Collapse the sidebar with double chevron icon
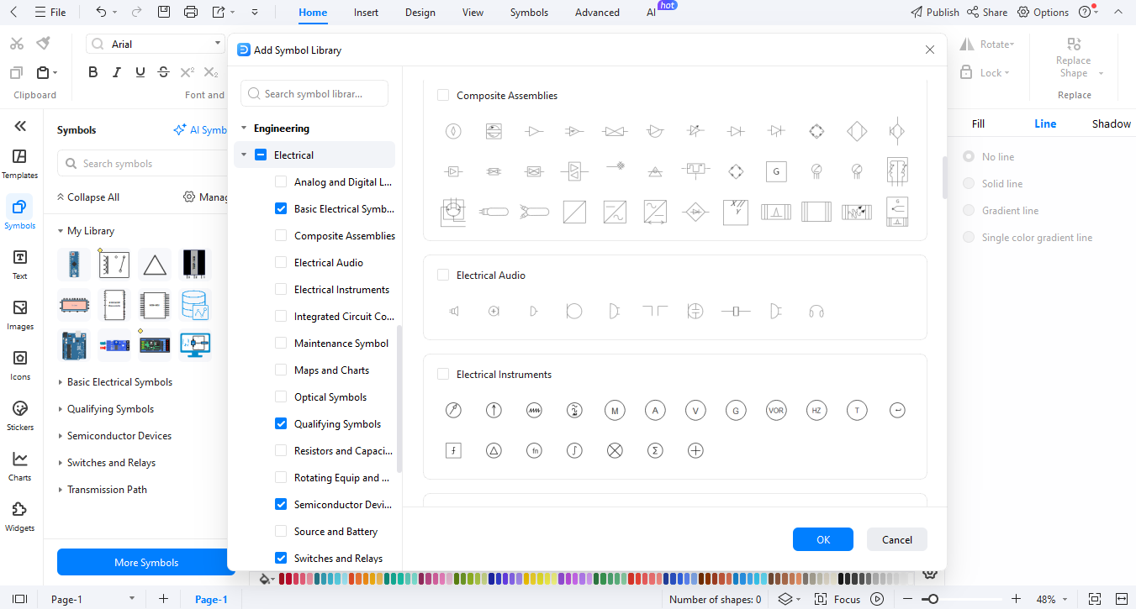Viewport: 1136px width, 609px height. (20, 126)
